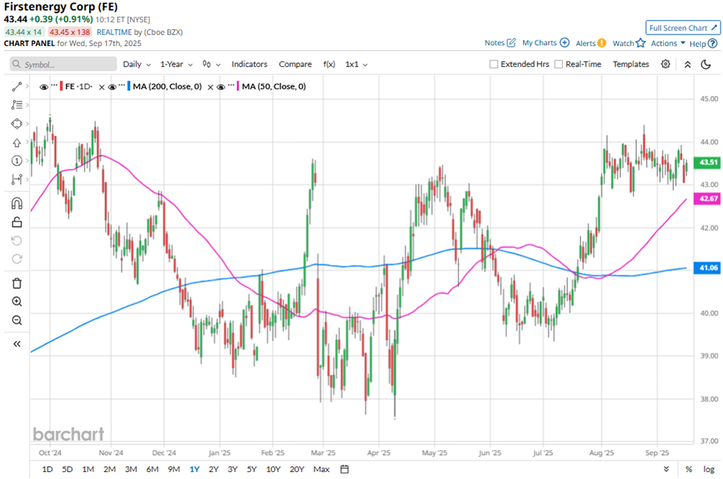Toggle the lock drawings padlock

(x=17, y=222)
